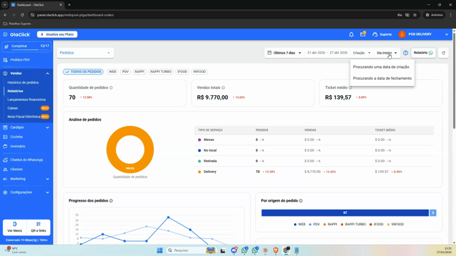The image size is (456, 256).
Task: Open Caixas in sidebar
Action: [x=12, y=108]
